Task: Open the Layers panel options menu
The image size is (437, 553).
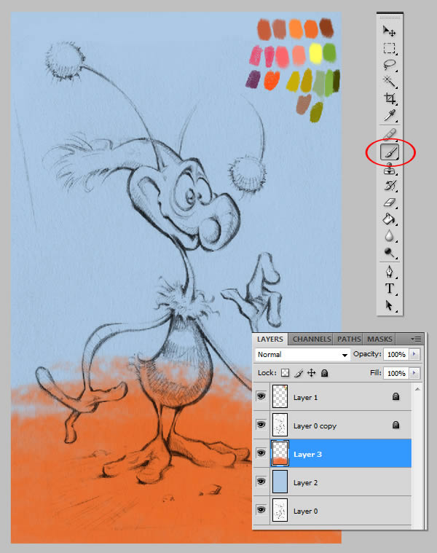Action: 416,340
